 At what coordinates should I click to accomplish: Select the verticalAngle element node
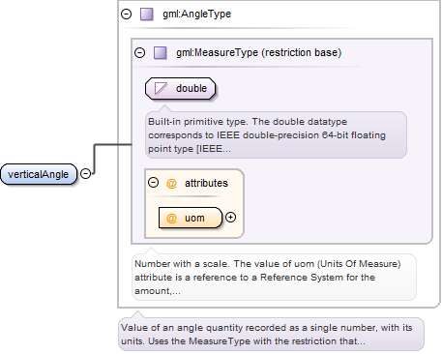[39, 174]
